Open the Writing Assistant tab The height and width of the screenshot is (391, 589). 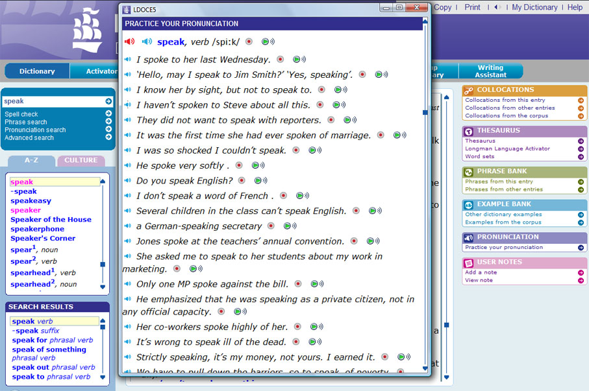click(x=490, y=71)
